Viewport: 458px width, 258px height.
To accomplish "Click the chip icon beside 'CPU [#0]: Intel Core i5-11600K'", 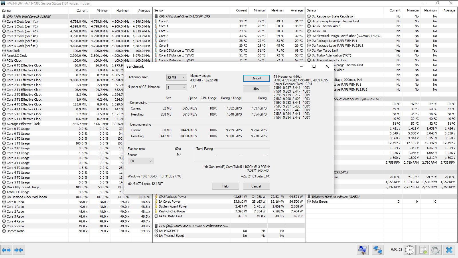I will click(4, 17).
